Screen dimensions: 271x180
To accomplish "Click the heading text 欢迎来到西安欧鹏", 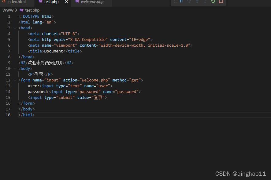I will point(45,63).
